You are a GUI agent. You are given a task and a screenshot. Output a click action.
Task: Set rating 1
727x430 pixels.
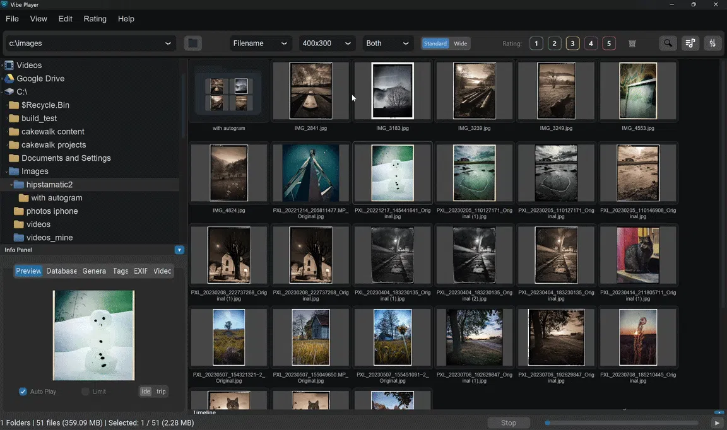coord(536,44)
